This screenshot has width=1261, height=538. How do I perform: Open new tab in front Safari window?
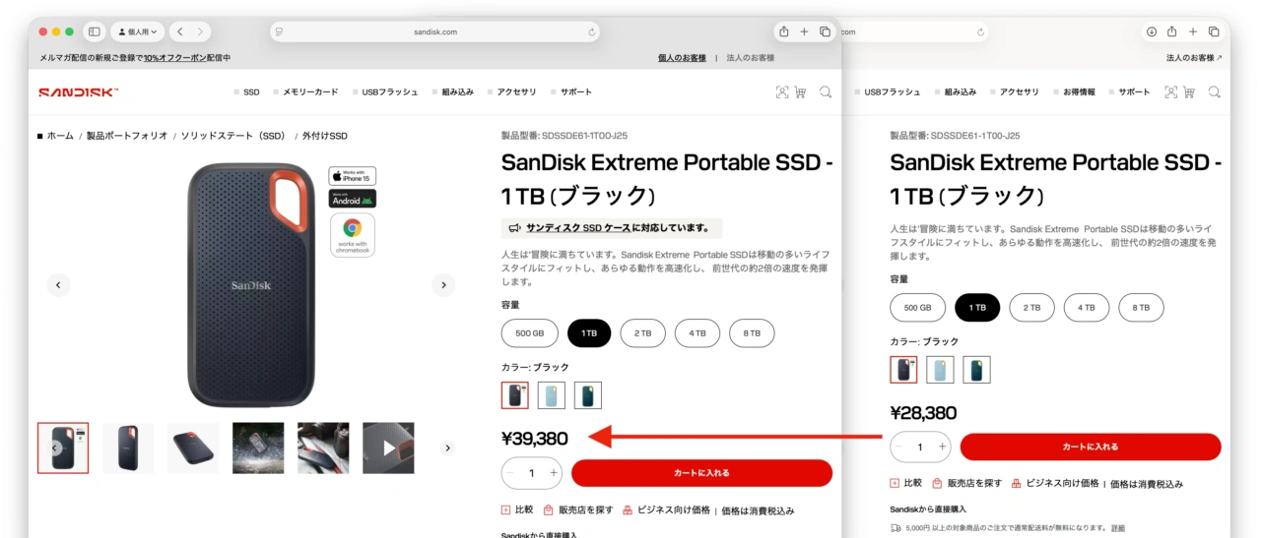tap(804, 31)
